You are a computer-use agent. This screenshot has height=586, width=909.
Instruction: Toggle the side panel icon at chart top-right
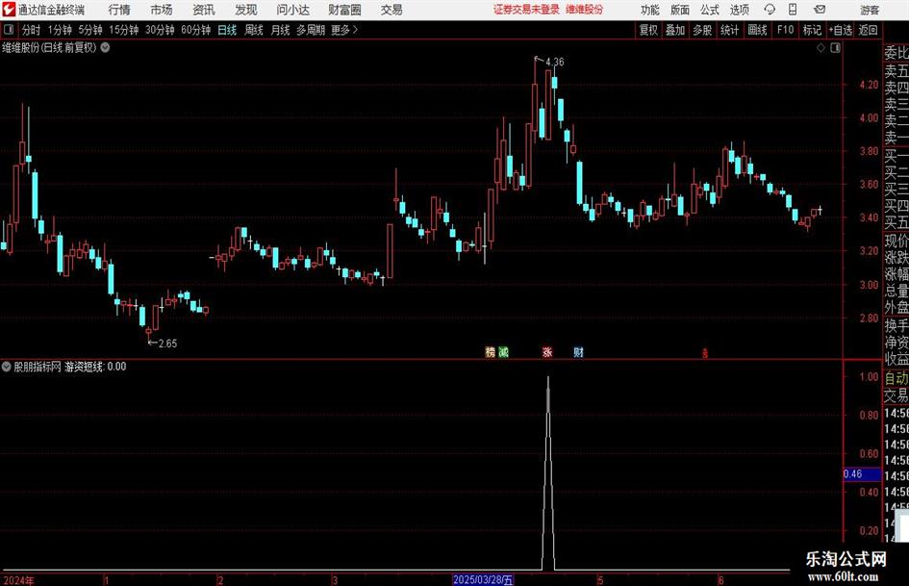pyautogui.click(x=835, y=48)
